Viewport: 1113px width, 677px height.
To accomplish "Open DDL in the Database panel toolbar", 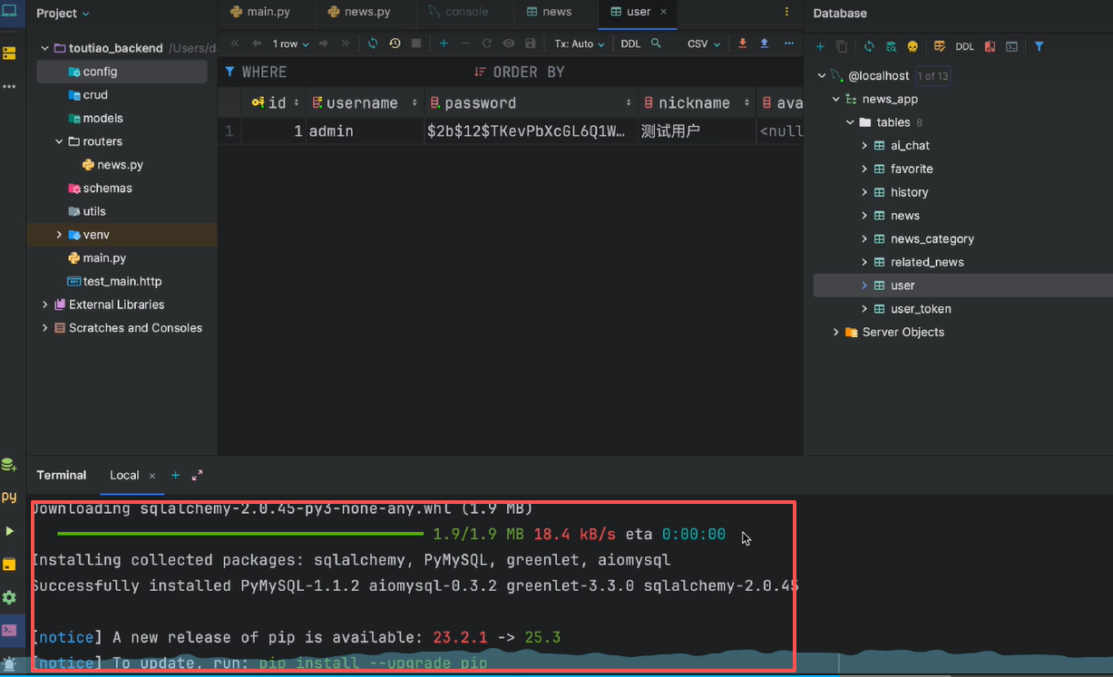I will (x=965, y=46).
